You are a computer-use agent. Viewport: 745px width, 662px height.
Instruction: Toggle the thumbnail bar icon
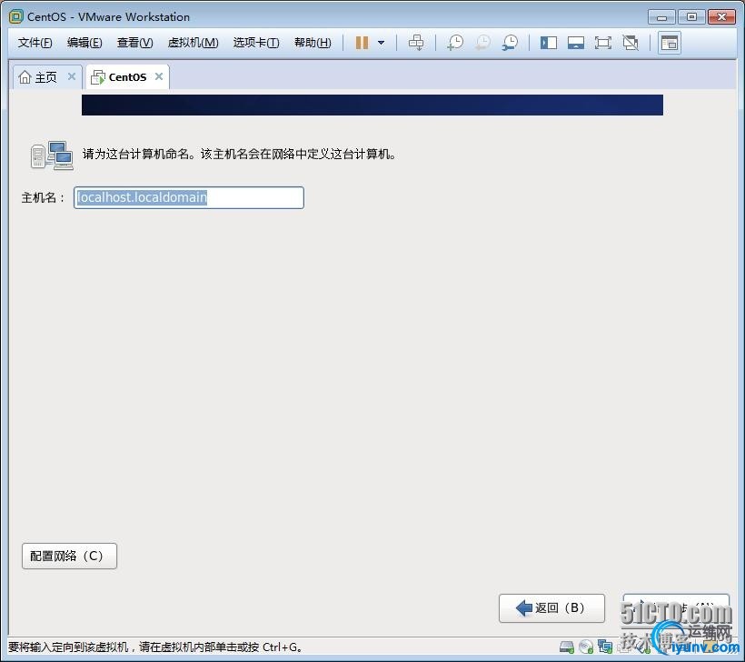pyautogui.click(x=576, y=43)
